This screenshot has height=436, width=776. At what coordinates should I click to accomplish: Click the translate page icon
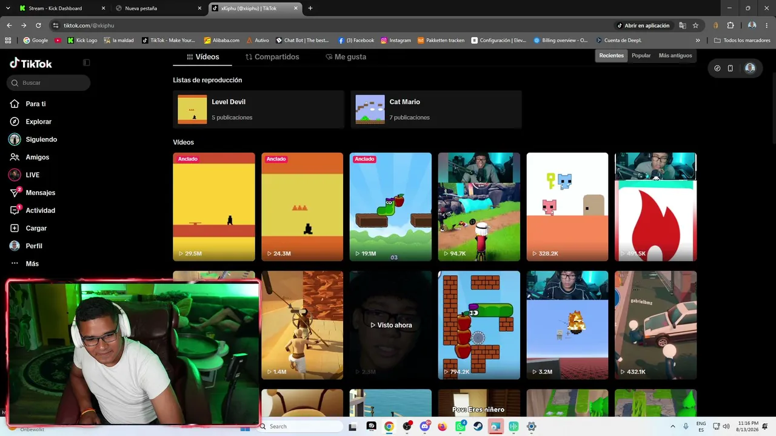[683, 25]
